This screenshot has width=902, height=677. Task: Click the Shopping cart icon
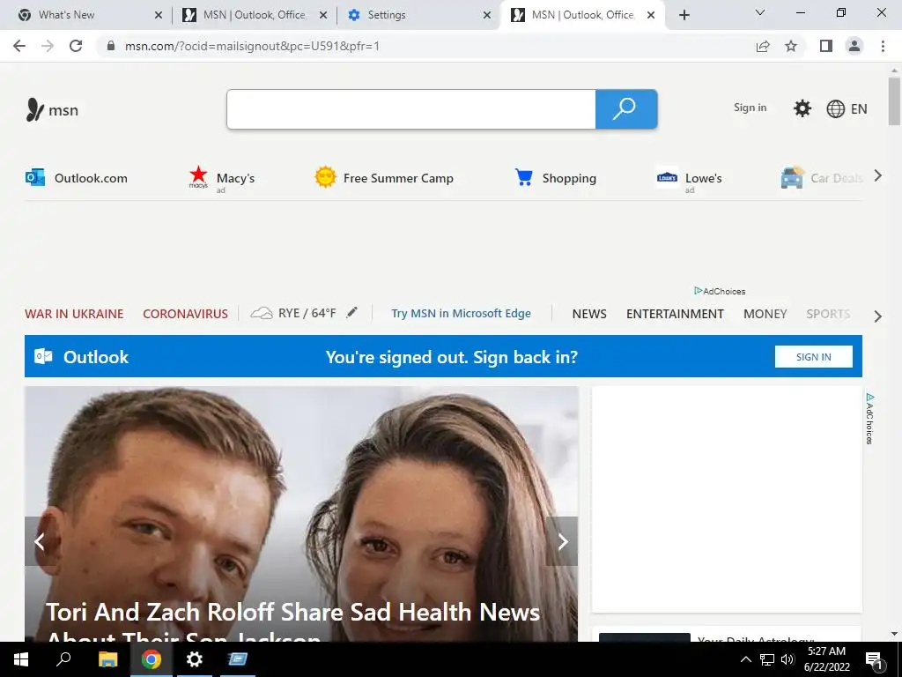[523, 177]
